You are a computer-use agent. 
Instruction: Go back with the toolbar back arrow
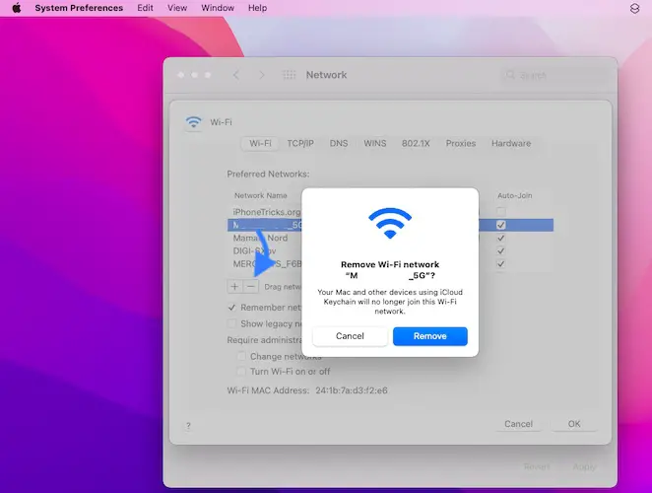(x=236, y=75)
